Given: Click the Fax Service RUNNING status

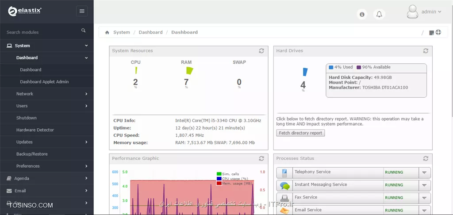Looking at the screenshot, I should click(x=394, y=198).
